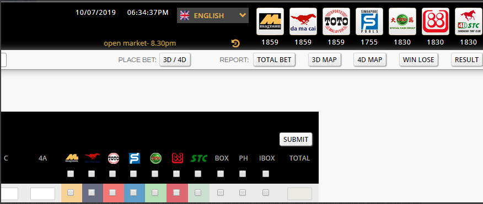Expand language list using the chevron arrow
Image resolution: width=483 pixels, height=204 pixels.
(243, 15)
